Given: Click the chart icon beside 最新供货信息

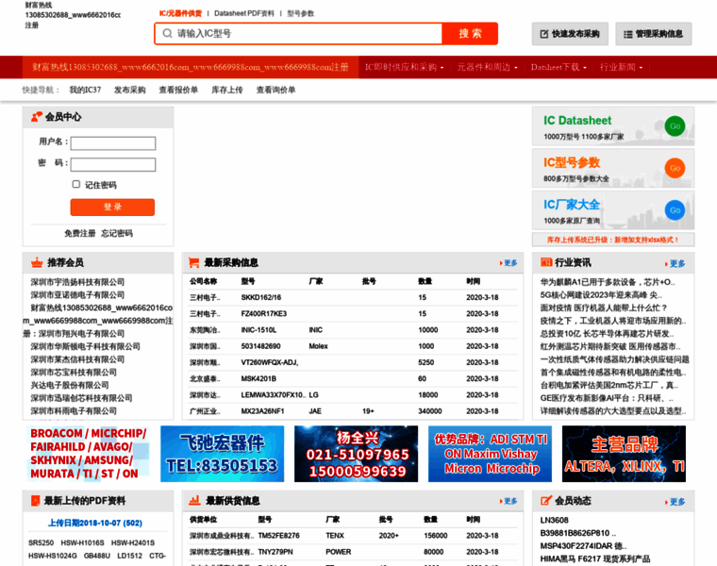Looking at the screenshot, I should [x=194, y=500].
